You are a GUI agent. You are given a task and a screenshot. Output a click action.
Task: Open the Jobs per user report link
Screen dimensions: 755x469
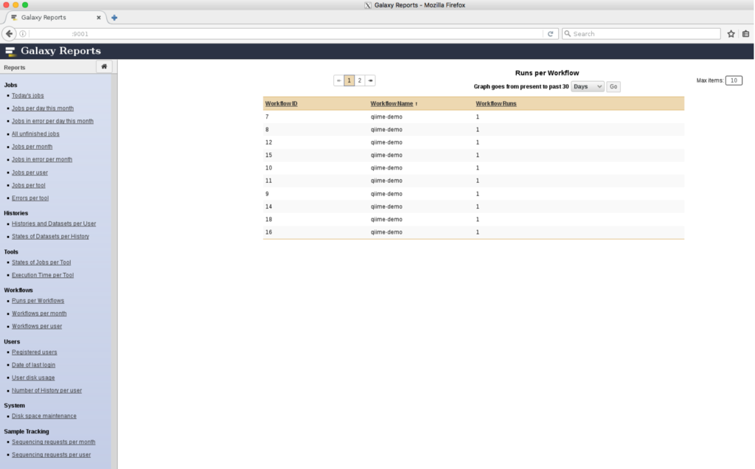pyautogui.click(x=29, y=173)
